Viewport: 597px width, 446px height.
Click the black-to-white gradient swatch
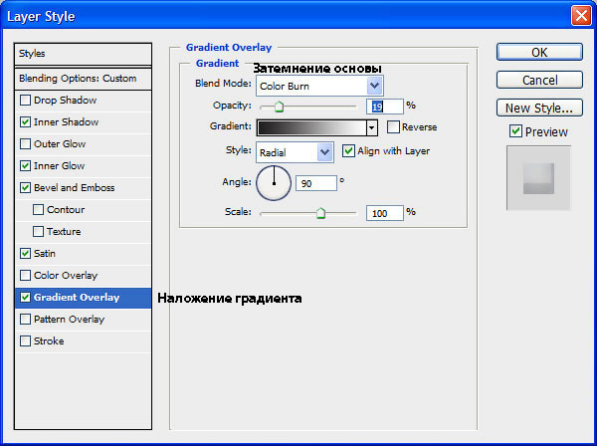click(x=311, y=128)
